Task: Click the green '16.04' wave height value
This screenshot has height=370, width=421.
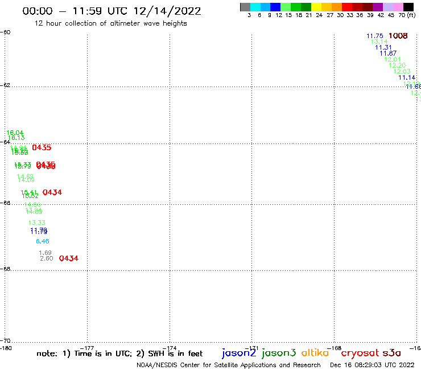Action: coord(15,133)
